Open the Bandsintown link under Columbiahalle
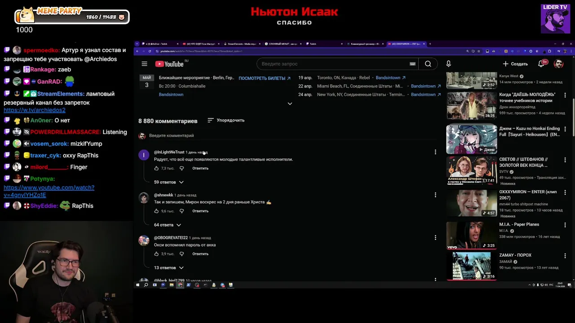 pos(171,95)
